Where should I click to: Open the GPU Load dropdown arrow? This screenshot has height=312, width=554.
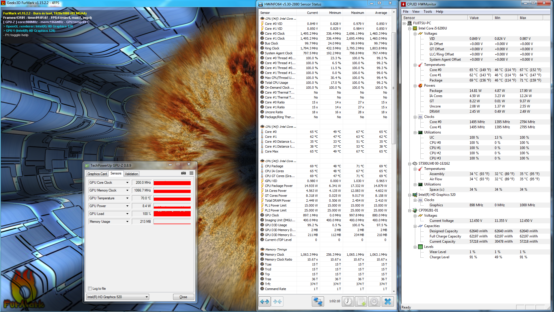[x=127, y=214]
